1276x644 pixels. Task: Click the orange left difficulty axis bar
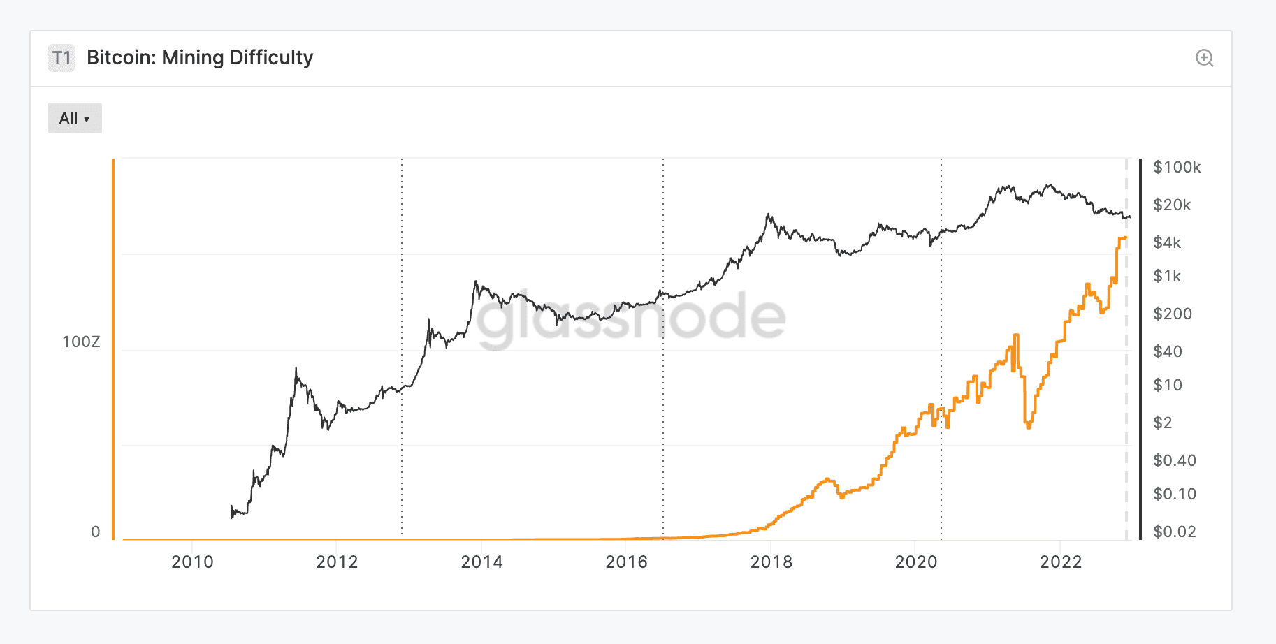click(113, 349)
